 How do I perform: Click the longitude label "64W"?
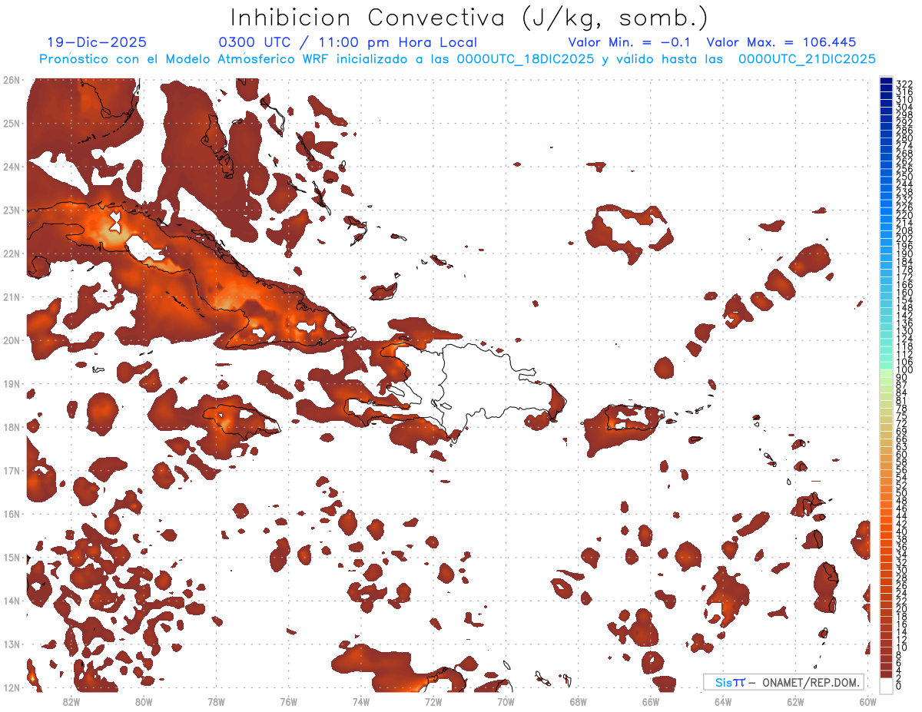(x=722, y=700)
